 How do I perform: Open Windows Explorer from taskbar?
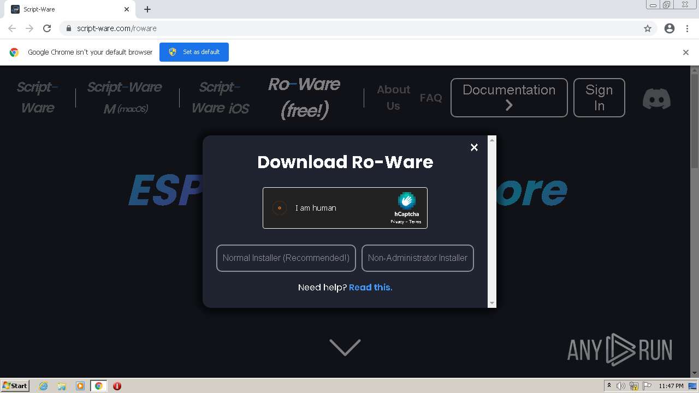click(x=62, y=386)
